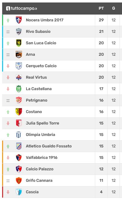Open the Atletico Gualdo Fossato team page
This screenshot has width=122, height=201.
click(49, 146)
